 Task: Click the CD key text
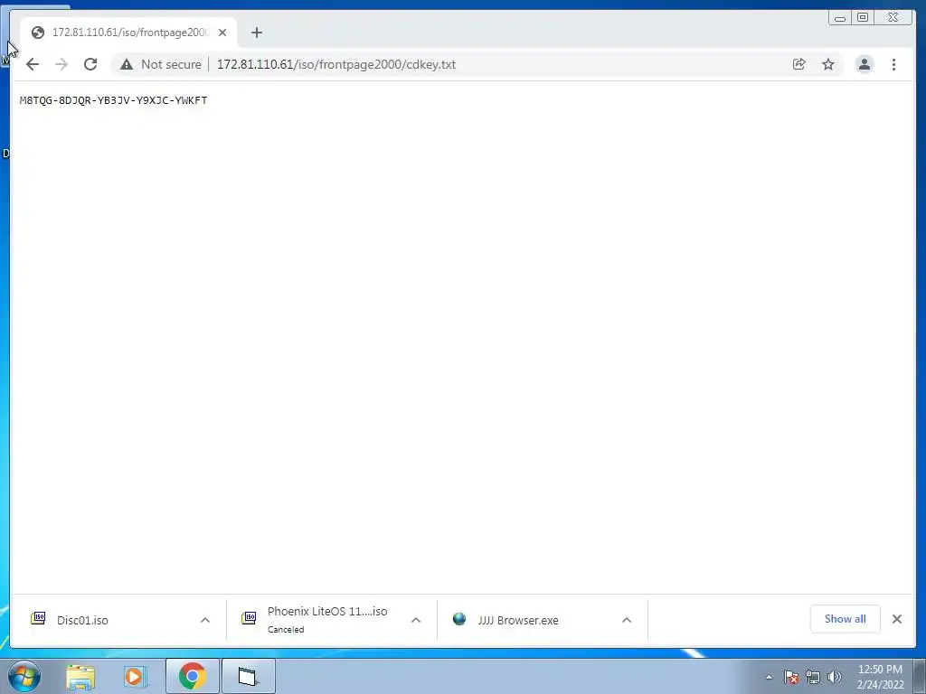coord(113,100)
